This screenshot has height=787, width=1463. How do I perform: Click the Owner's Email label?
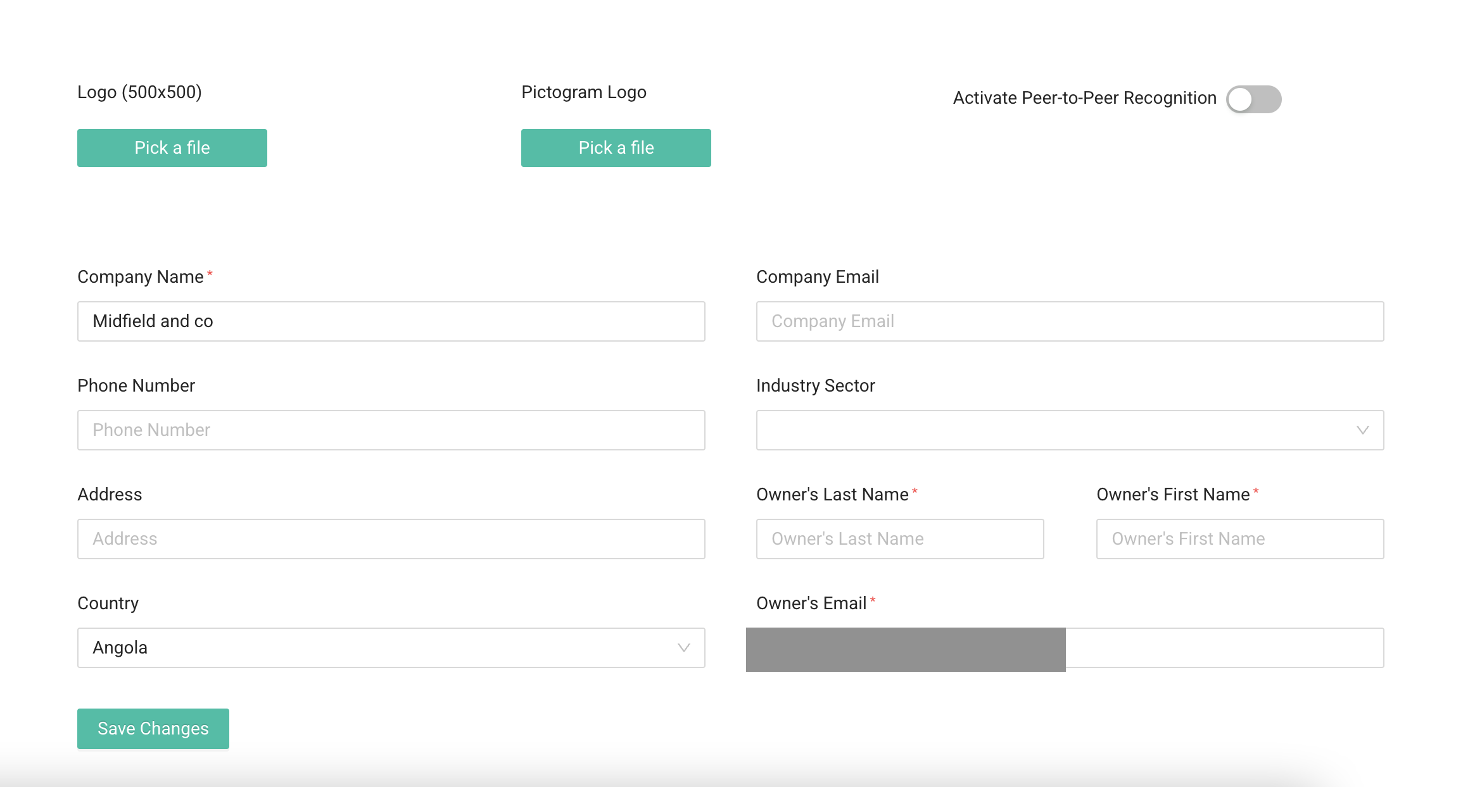811,604
